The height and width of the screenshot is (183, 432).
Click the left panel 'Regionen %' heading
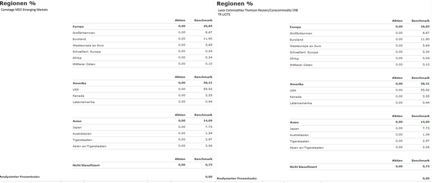[x=18, y=3]
